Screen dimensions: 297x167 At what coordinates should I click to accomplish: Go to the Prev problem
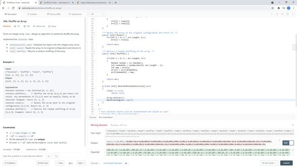(60, 163)
